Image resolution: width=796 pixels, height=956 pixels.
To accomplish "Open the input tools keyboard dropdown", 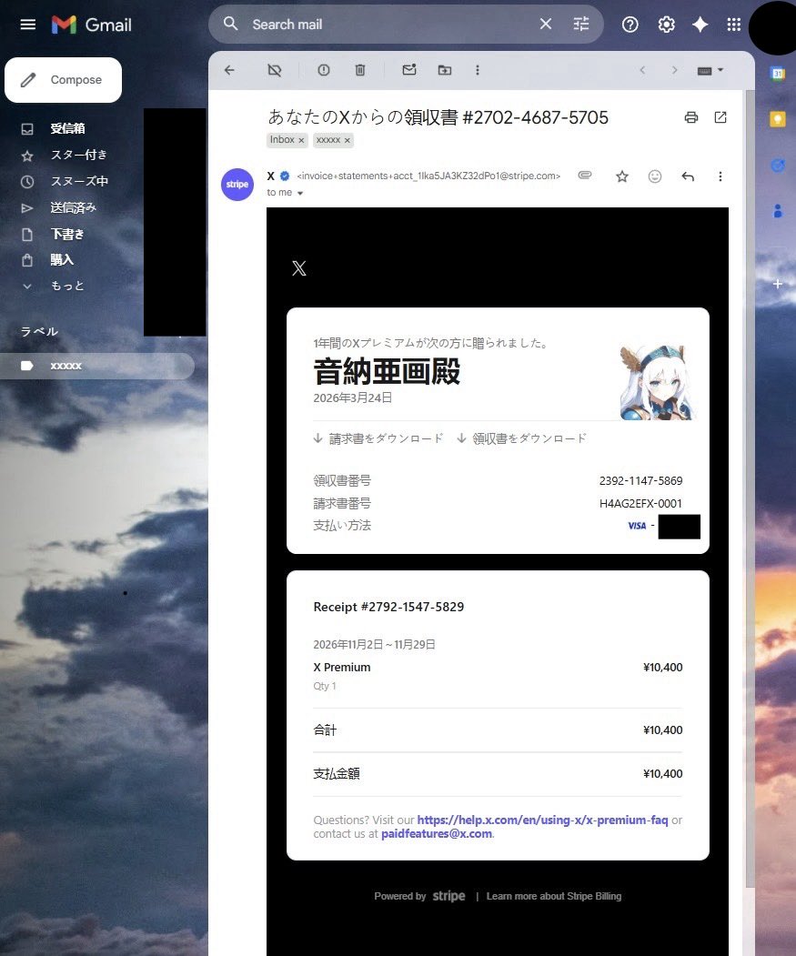I will point(710,71).
